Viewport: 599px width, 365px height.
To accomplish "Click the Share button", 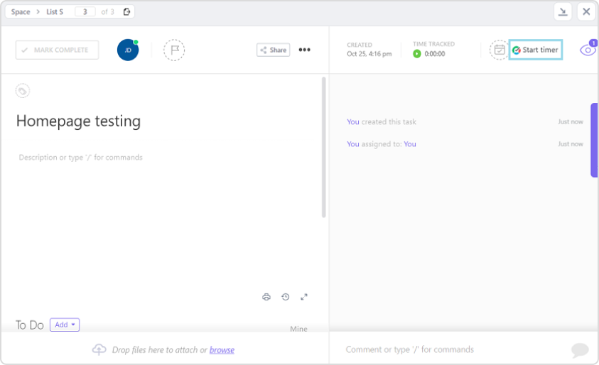I will [x=274, y=50].
